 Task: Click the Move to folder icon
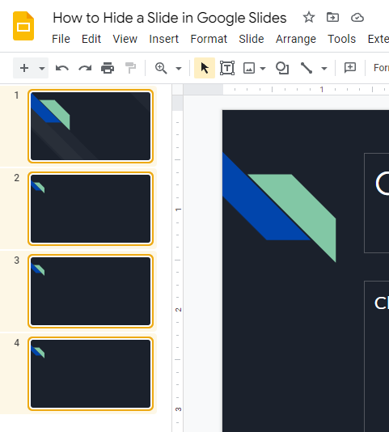pos(333,17)
